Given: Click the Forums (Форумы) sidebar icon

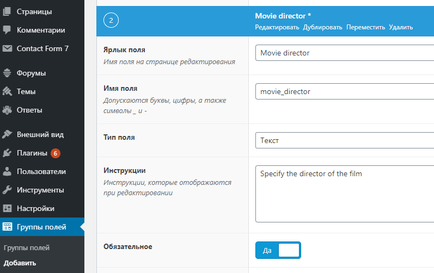Looking at the screenshot, I should (x=7, y=73).
